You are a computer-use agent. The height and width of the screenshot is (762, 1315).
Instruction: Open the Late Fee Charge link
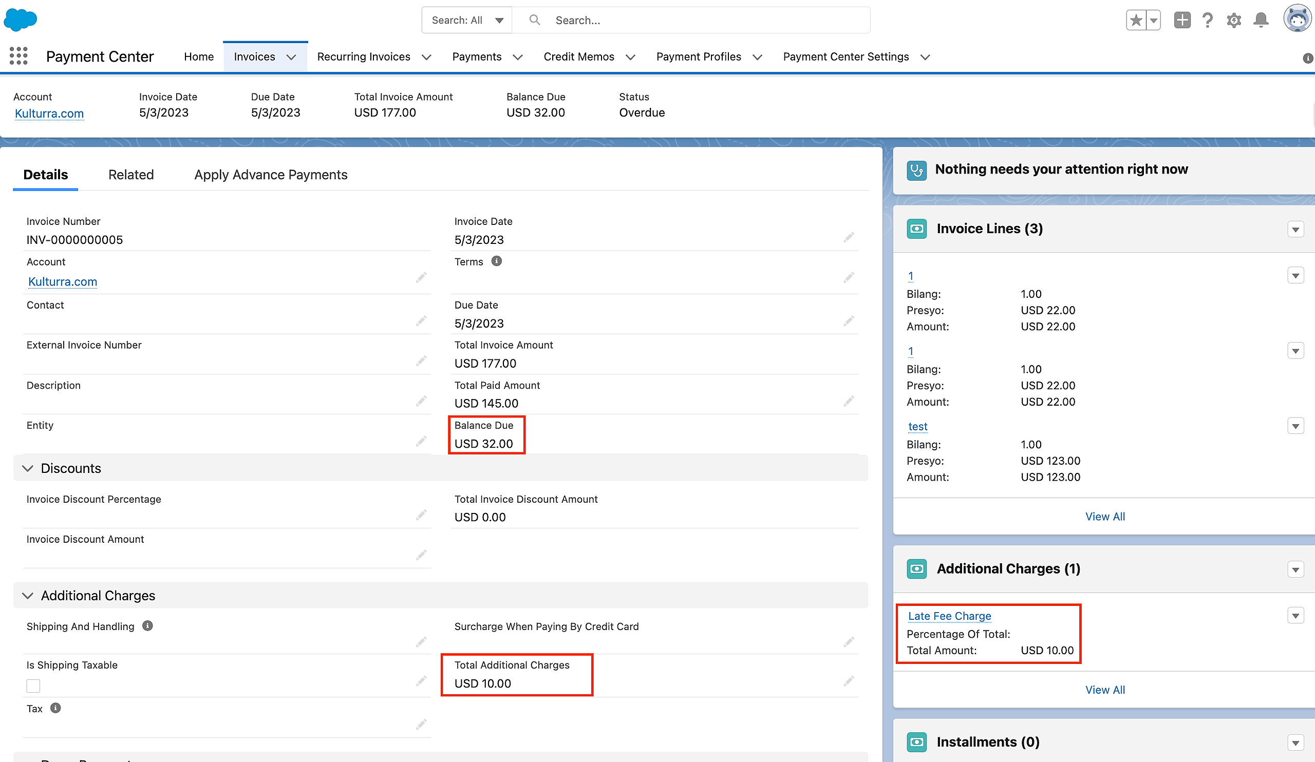(949, 616)
